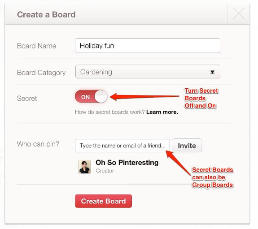Image resolution: width=258 pixels, height=229 pixels.
Task: Open the Learn more link
Action: click(162, 112)
